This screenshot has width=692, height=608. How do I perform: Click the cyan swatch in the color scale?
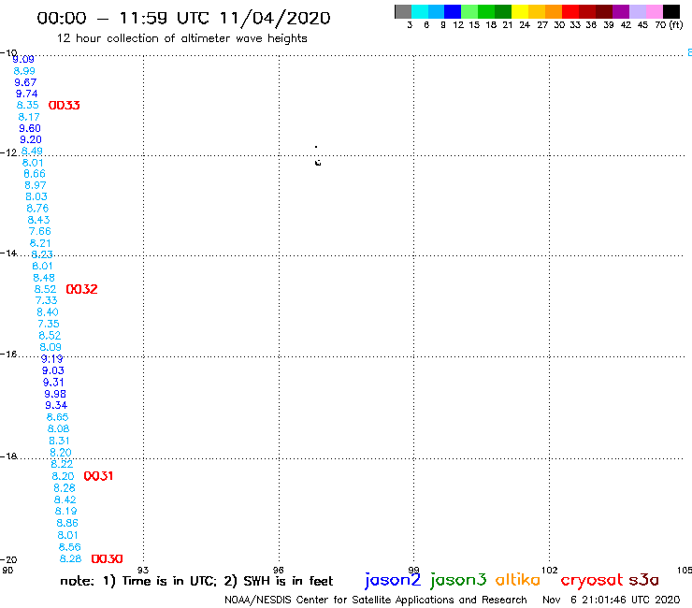419,11
